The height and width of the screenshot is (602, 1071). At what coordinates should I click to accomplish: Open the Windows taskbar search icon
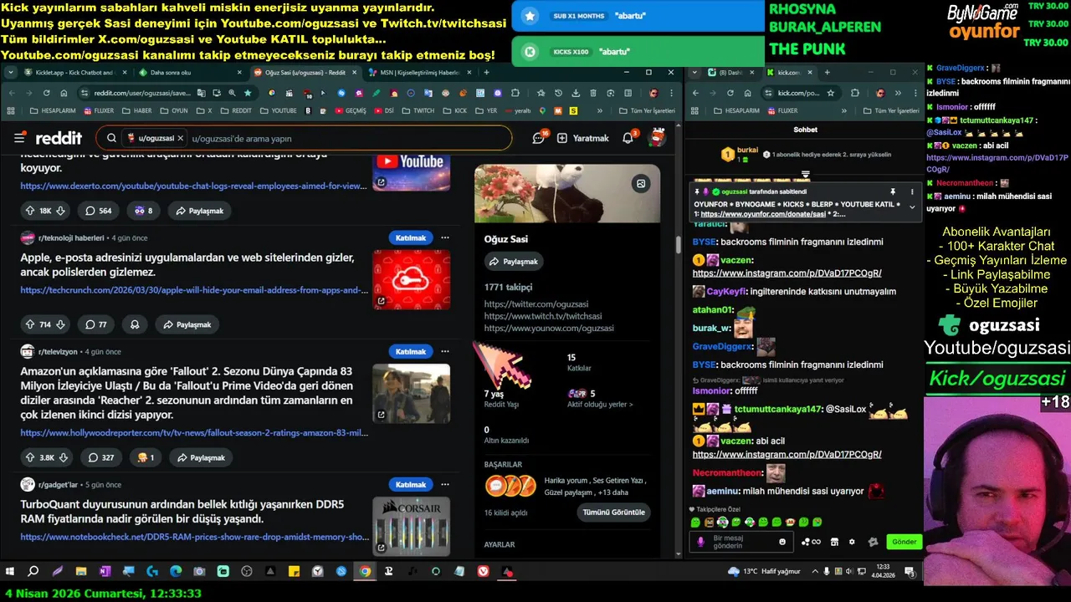tap(33, 571)
